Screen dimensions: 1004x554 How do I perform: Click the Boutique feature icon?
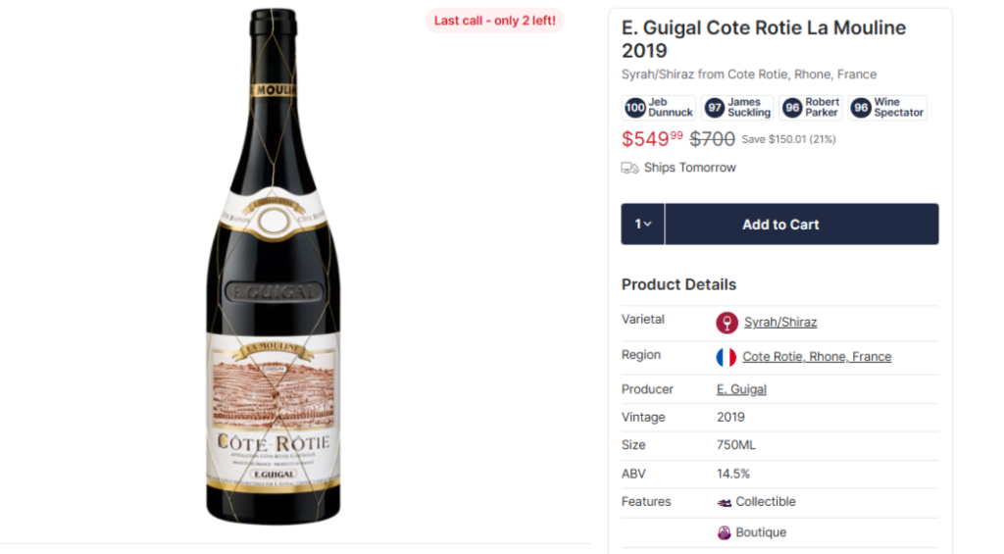click(x=725, y=533)
